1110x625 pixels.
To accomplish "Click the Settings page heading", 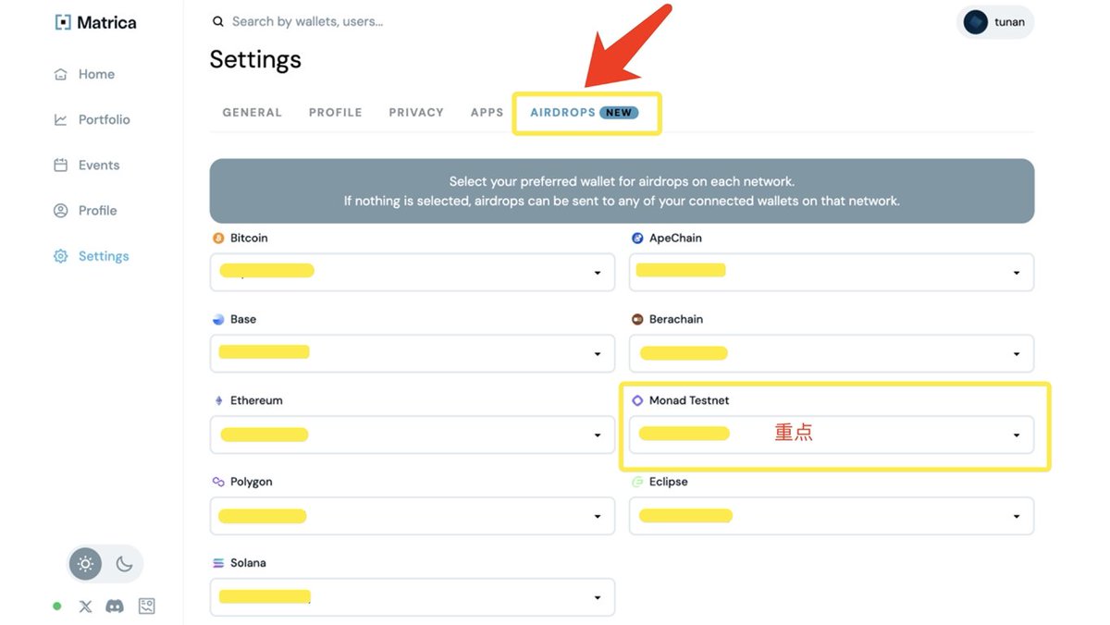I will coord(255,59).
